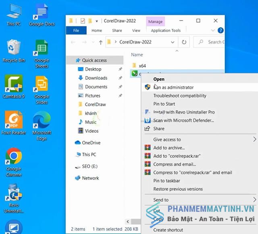This screenshot has width=258, height=234.
Task: Choose Pin to taskbar
Action: (x=166, y=181)
